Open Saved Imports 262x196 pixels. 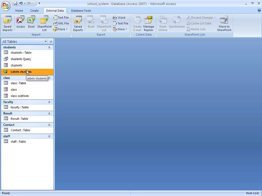(x=7, y=23)
